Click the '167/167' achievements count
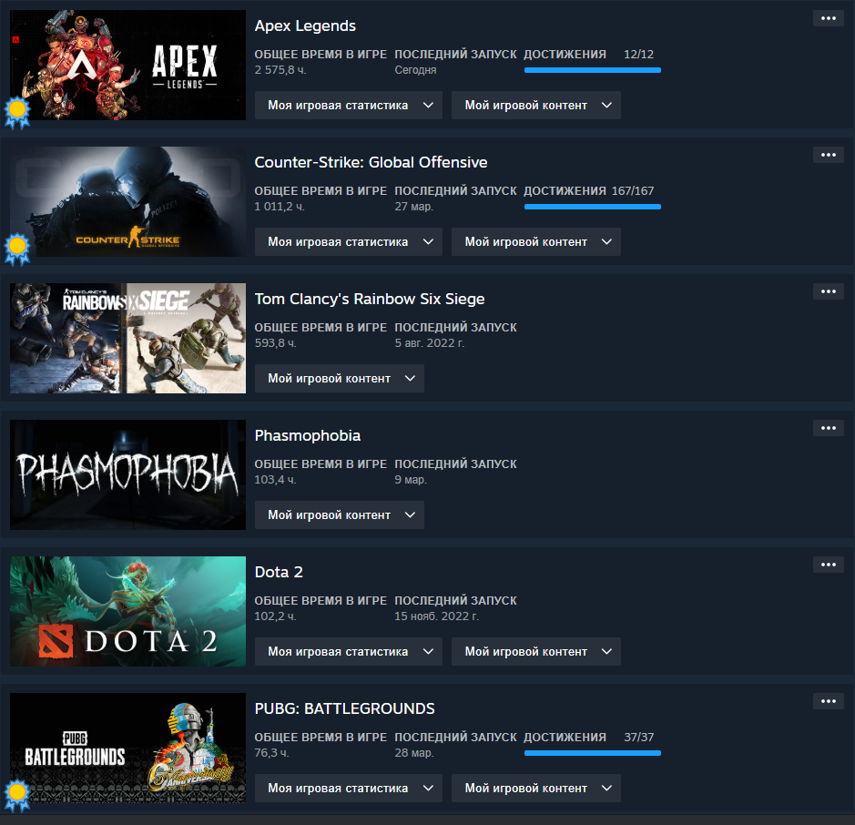The image size is (855, 825). click(x=633, y=191)
